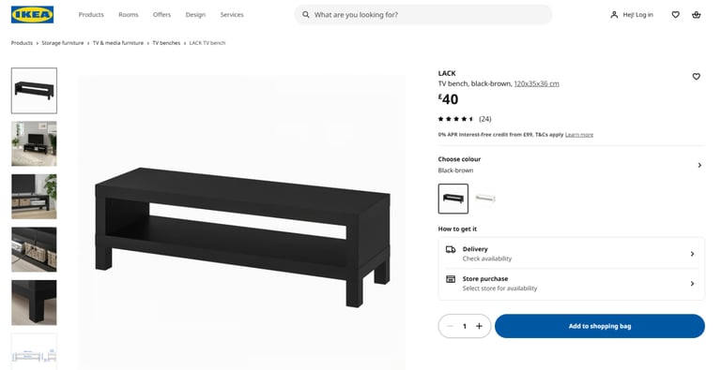Click the IKEA logo
Screen dimensions: 721x370
(x=32, y=15)
